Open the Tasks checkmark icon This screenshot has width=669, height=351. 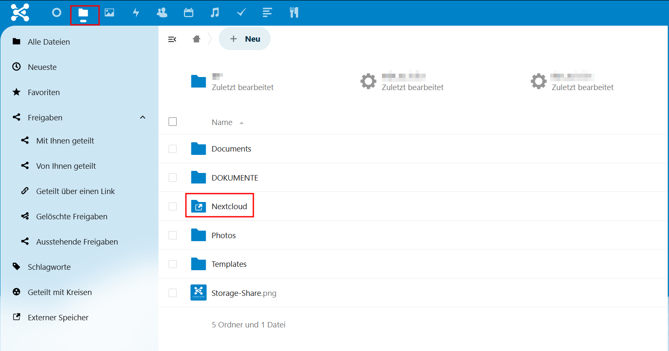(241, 13)
